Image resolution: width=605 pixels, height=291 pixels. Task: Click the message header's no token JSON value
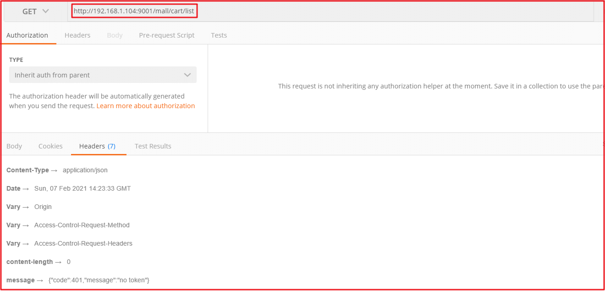point(99,280)
